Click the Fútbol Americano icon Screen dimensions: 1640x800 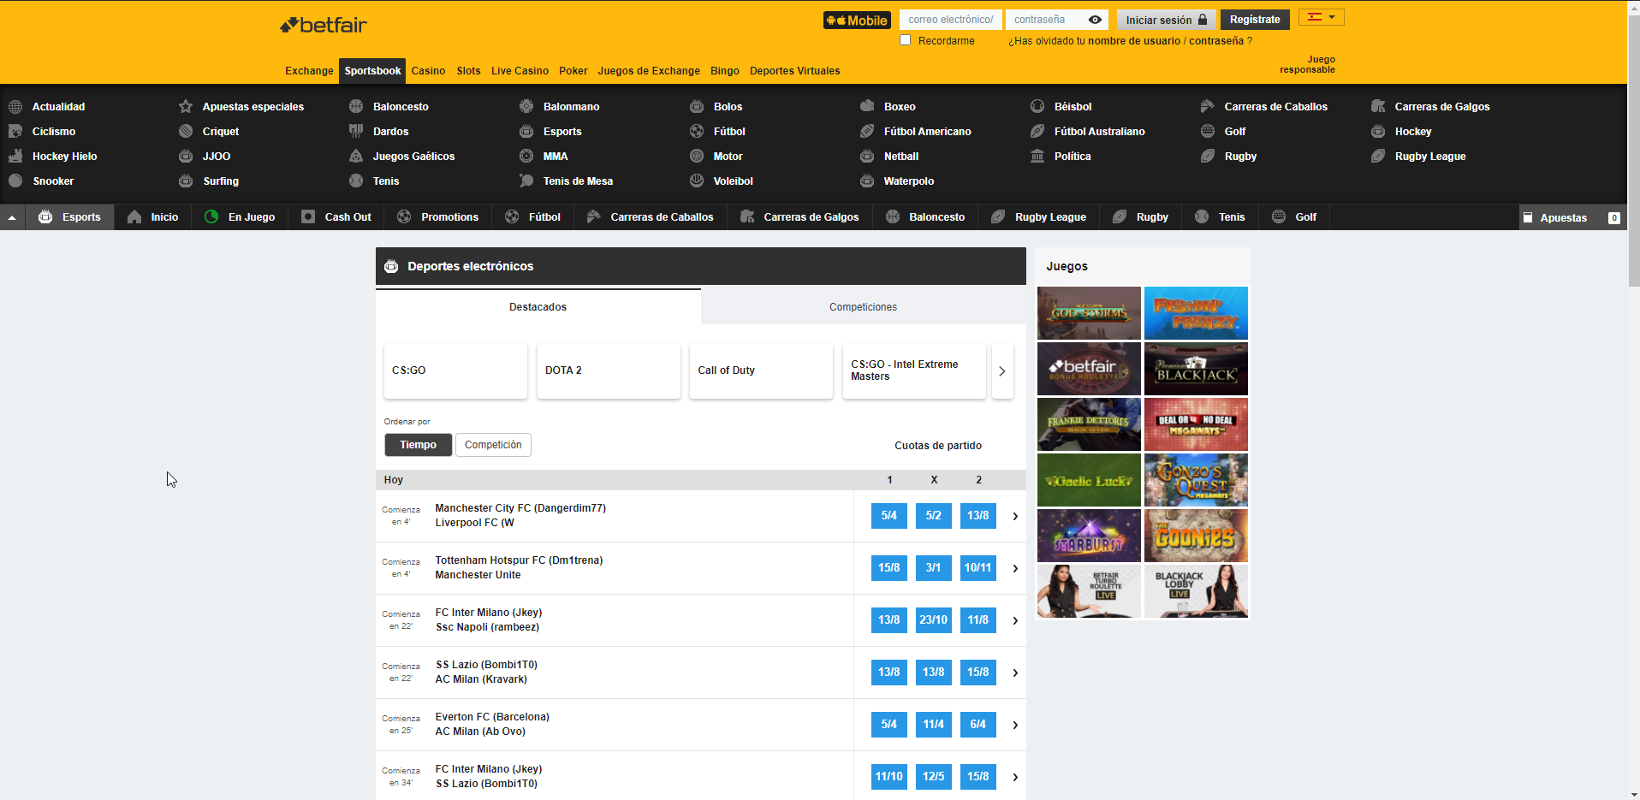(867, 132)
